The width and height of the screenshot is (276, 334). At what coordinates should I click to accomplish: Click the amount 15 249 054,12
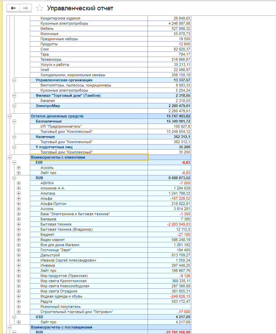pos(178,131)
